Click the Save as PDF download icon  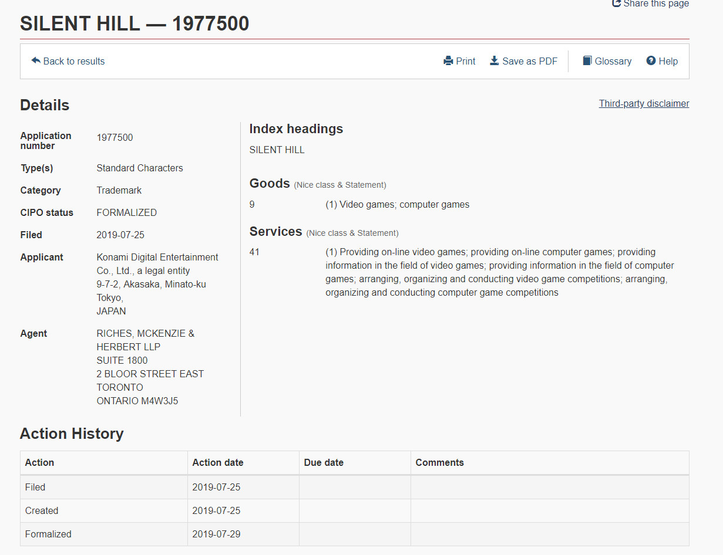[x=495, y=61]
